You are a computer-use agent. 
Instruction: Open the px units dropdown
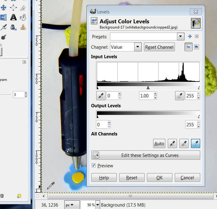tap(72, 205)
